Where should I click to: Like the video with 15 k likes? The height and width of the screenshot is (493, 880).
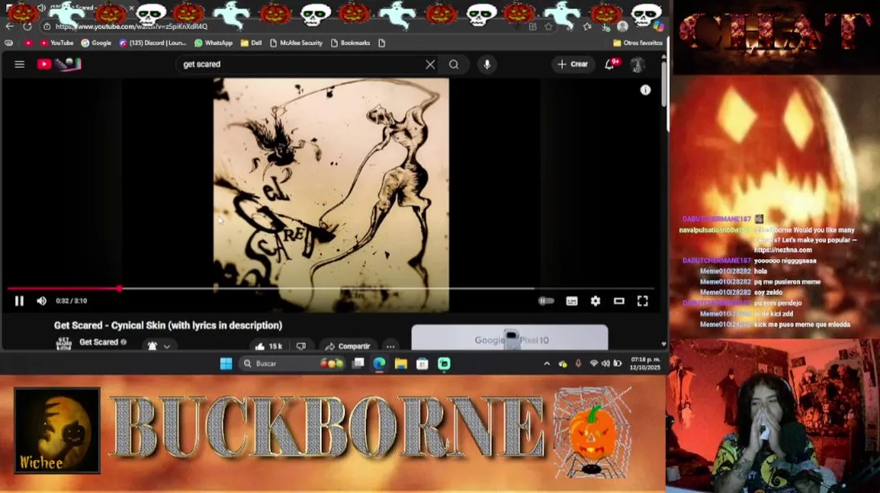(x=268, y=346)
